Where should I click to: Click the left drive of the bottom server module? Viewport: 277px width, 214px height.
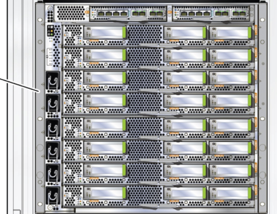click(105, 193)
